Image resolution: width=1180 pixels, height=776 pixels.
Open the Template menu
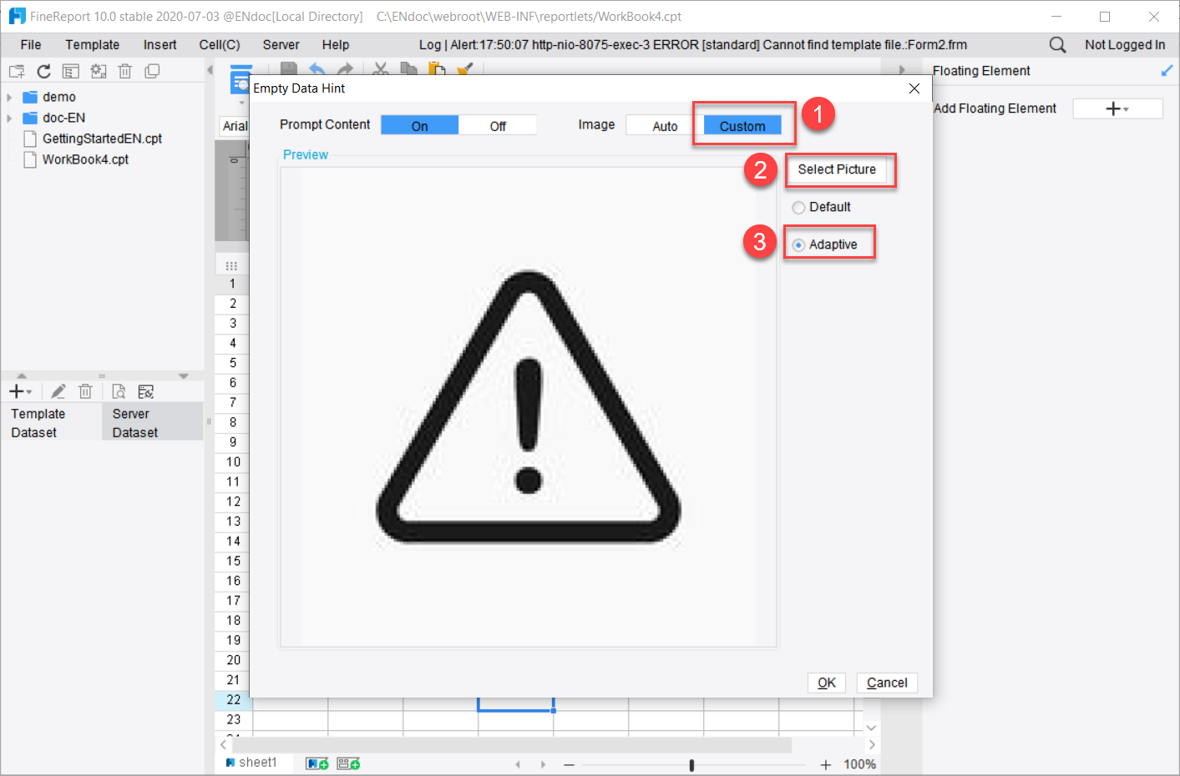pos(93,45)
